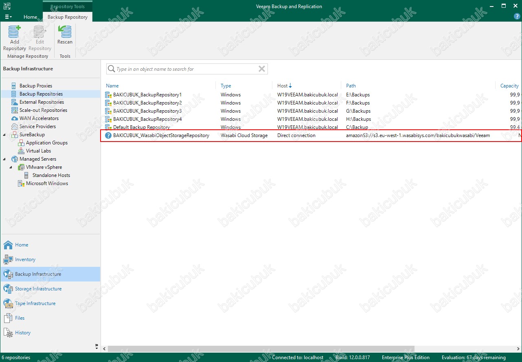Open Standalone Hosts node

pyautogui.click(x=51, y=175)
